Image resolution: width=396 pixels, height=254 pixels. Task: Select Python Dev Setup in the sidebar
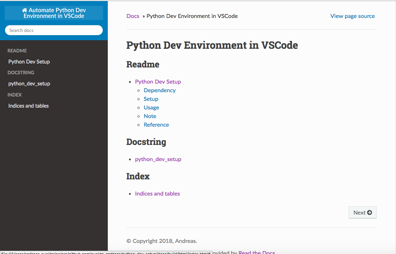[x=29, y=61]
